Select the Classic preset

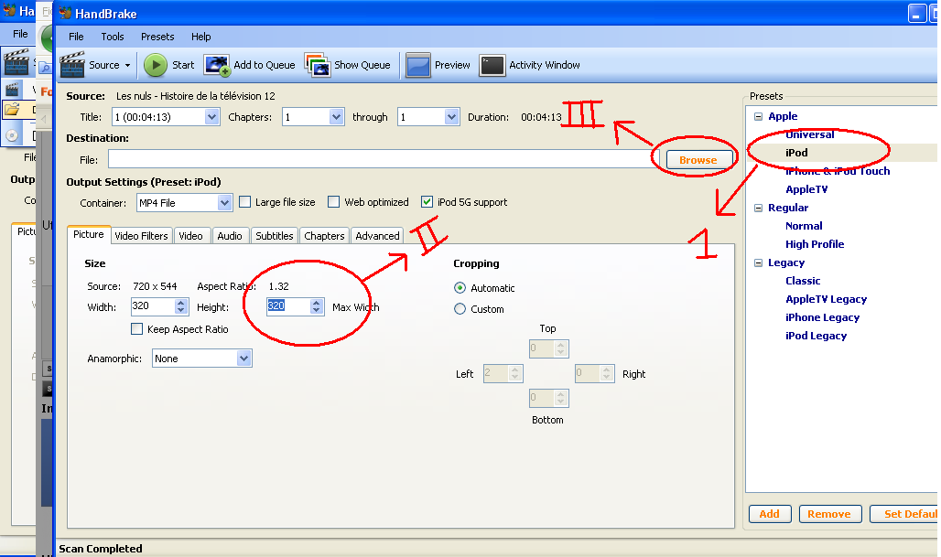coord(803,281)
